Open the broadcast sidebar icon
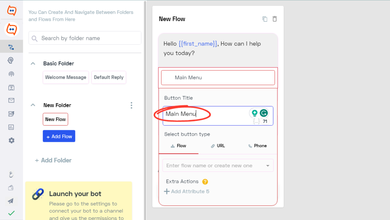Screen dimensions: 390x220 (11, 74)
